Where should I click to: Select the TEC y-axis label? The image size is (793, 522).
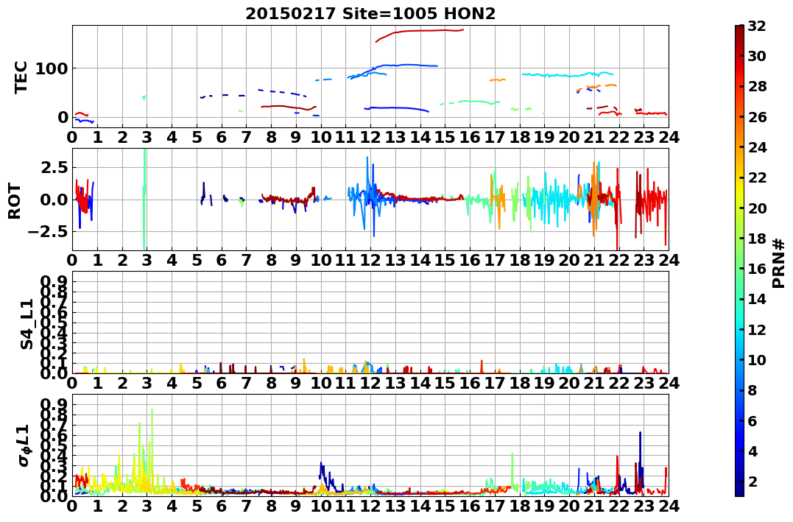click(21, 77)
